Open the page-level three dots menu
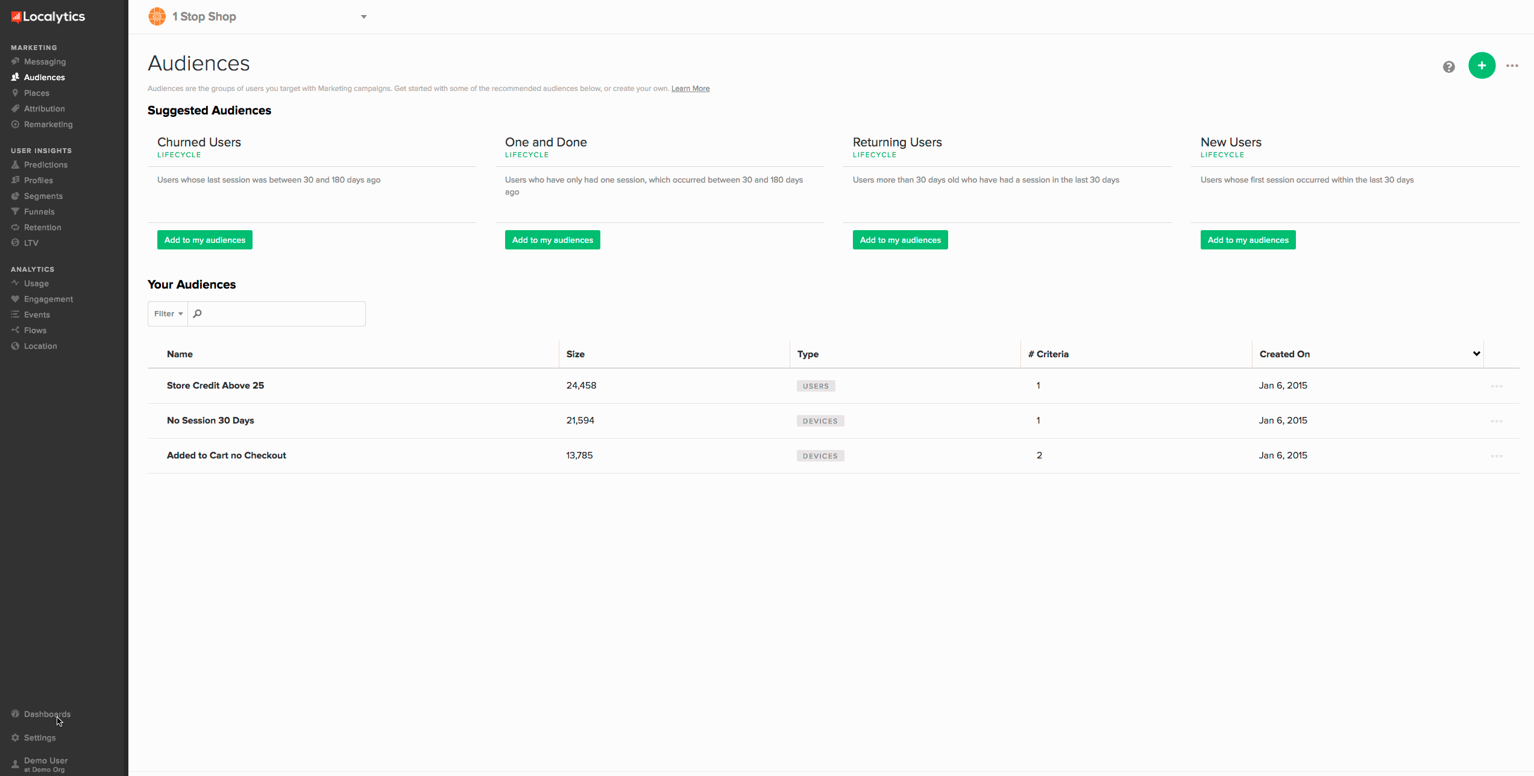1534x776 pixels. [x=1512, y=66]
